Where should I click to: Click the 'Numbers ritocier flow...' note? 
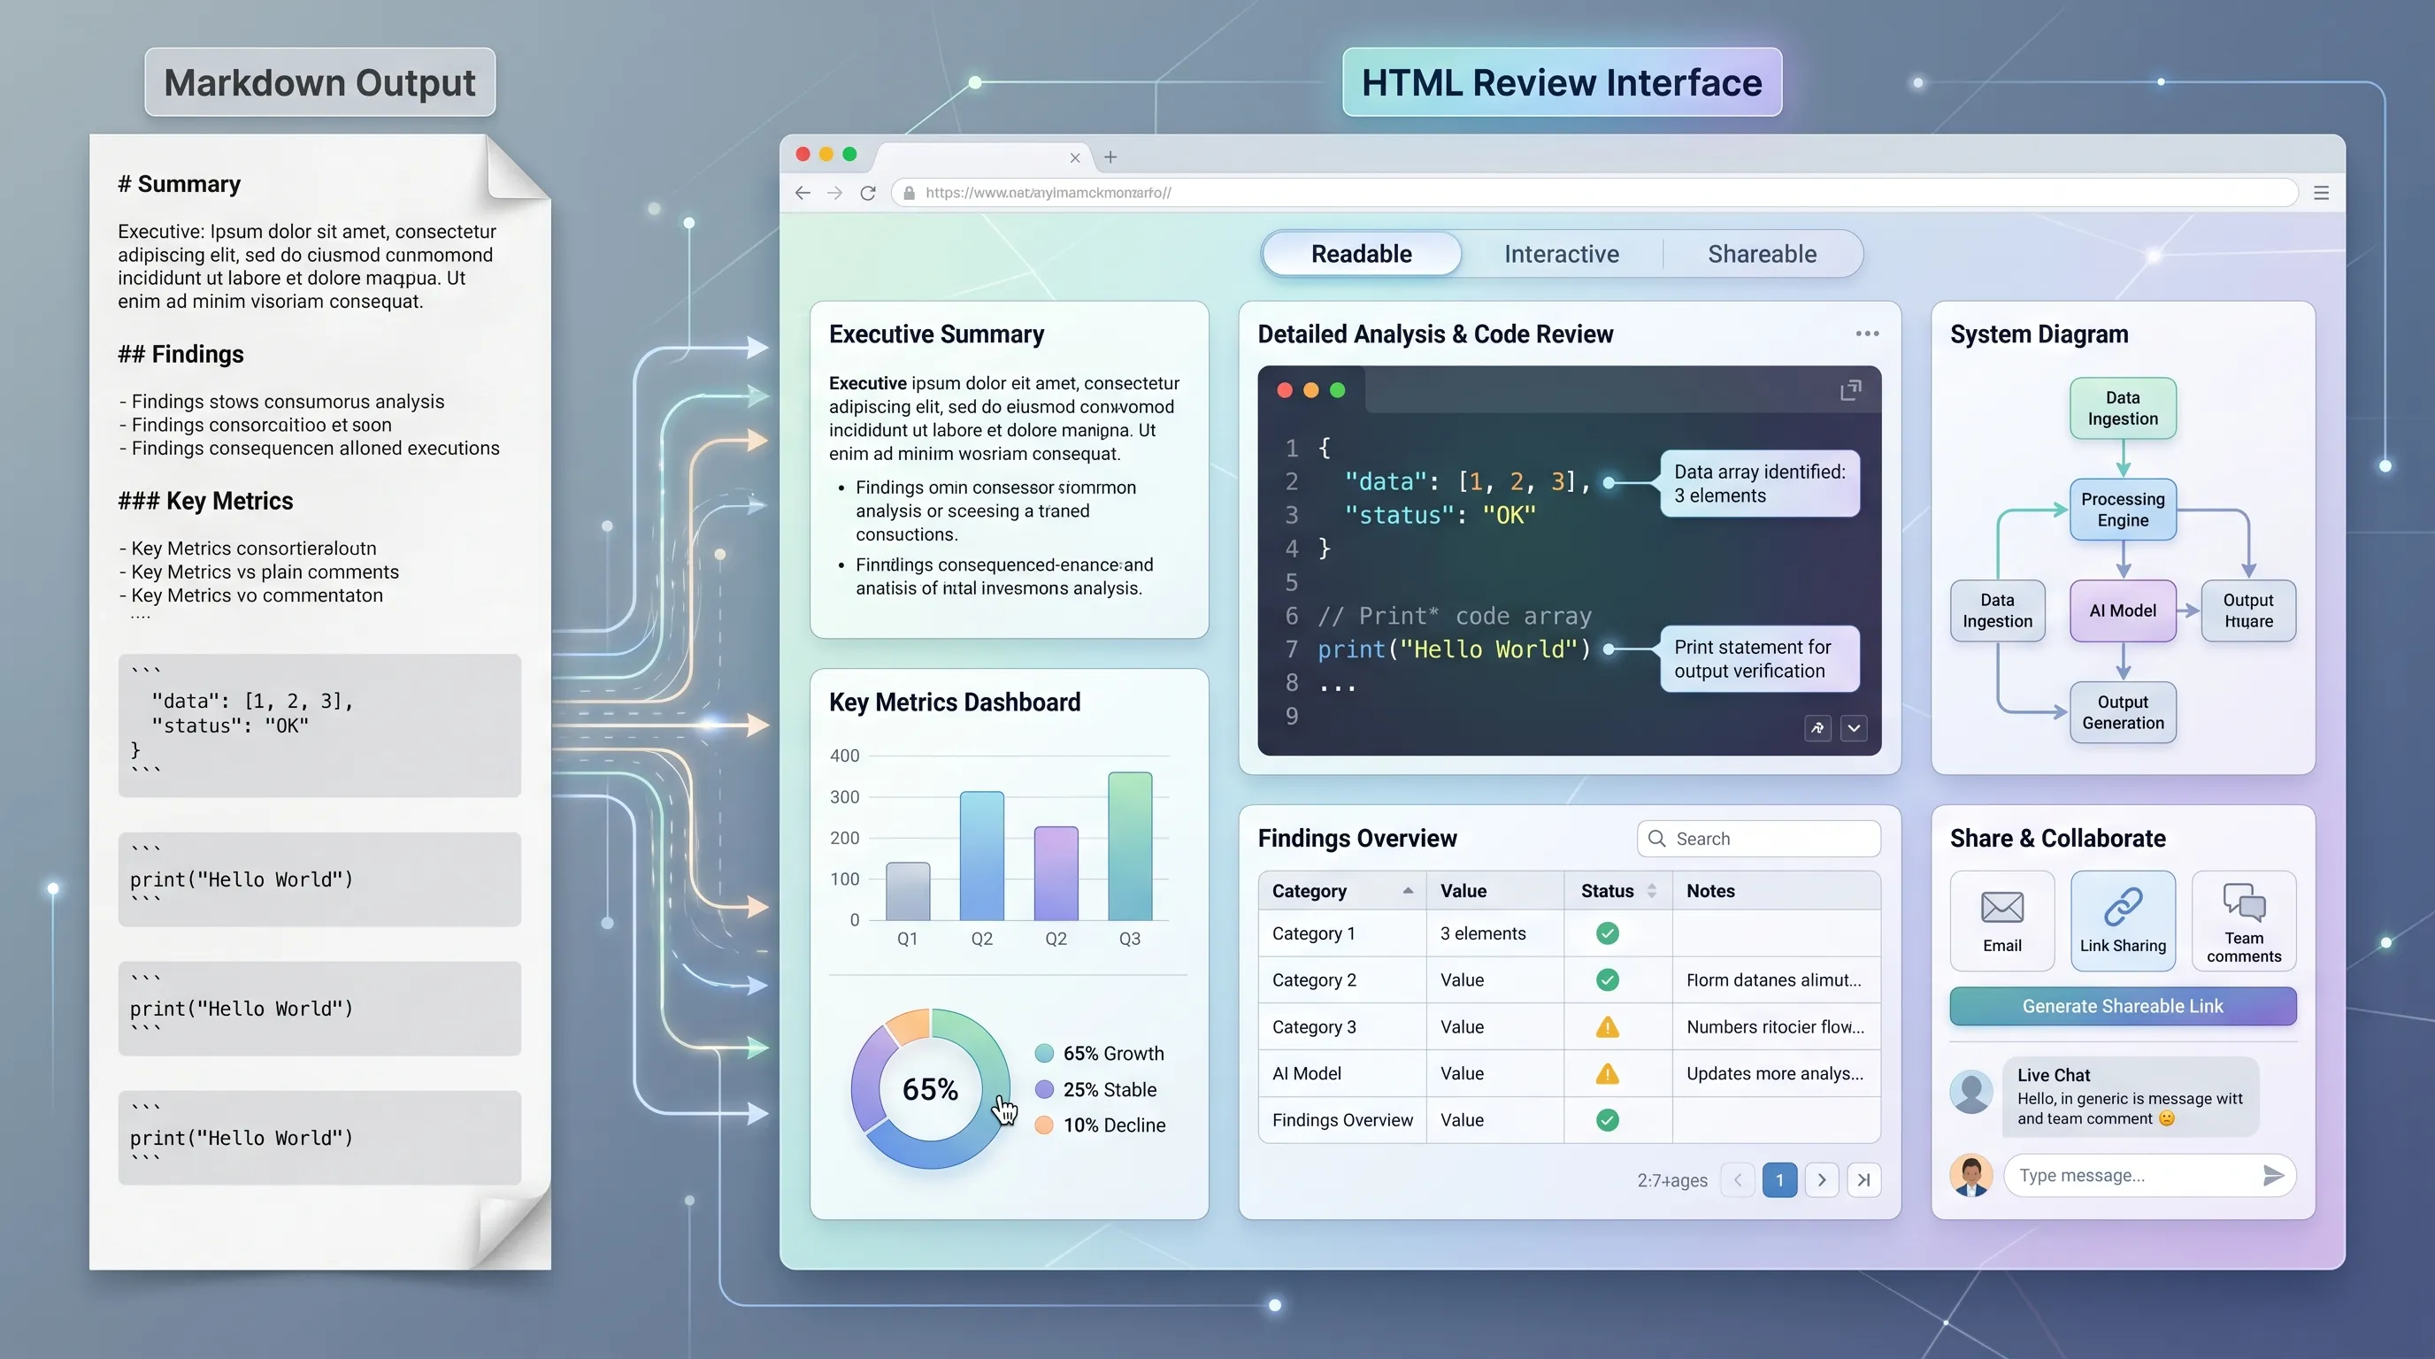coord(1775,1026)
